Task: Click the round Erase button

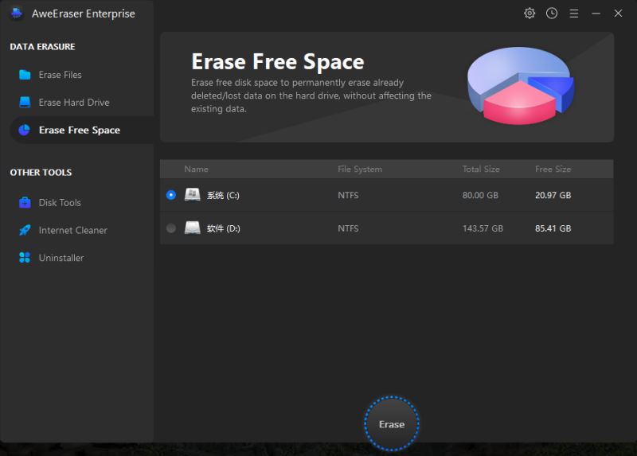Action: point(392,424)
